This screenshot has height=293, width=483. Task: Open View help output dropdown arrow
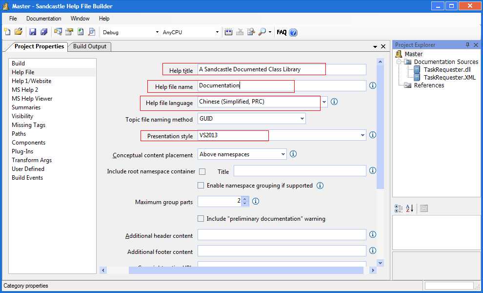pyautogui.click(x=270, y=32)
